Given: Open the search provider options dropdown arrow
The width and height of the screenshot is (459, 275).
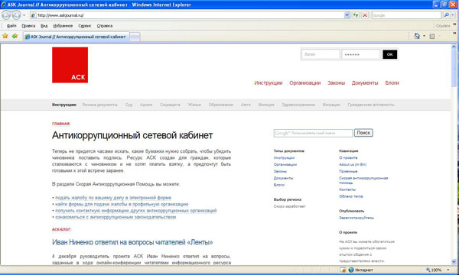Looking at the screenshot, I should click(453, 15).
